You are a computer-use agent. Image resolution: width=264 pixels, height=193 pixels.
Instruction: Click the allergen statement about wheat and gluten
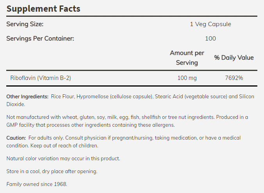(x=111, y=117)
